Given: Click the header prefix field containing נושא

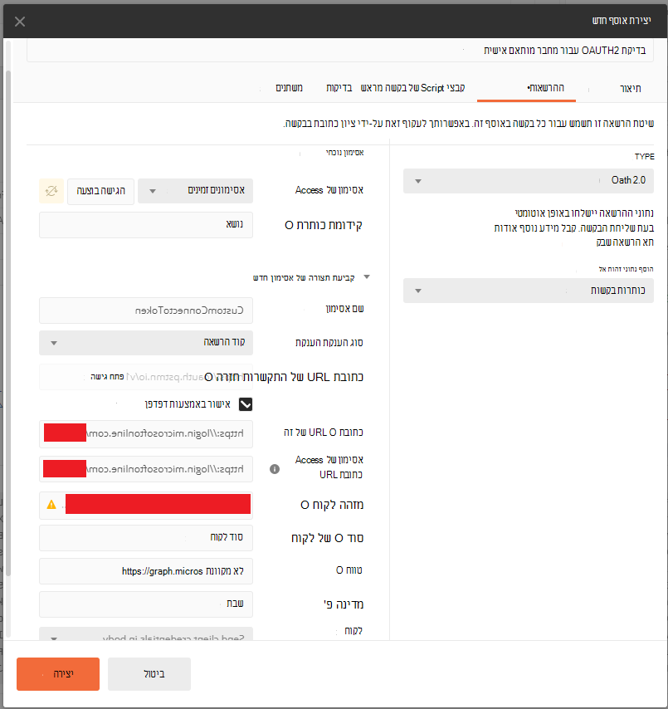Looking at the screenshot, I should click(x=146, y=225).
